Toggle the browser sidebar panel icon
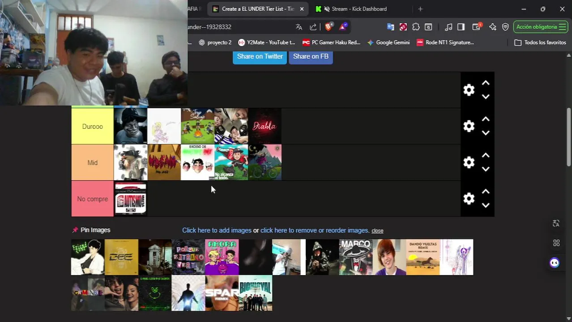Screen dimensions: 572x322 (461, 27)
